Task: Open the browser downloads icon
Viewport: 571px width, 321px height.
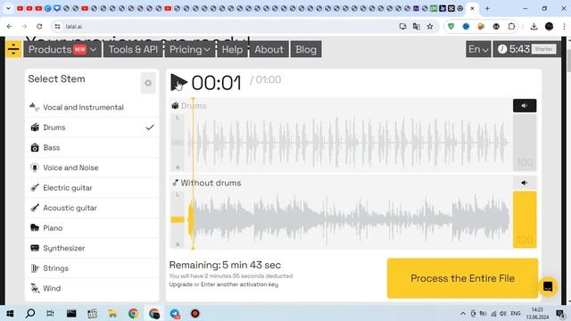Action: (534, 26)
